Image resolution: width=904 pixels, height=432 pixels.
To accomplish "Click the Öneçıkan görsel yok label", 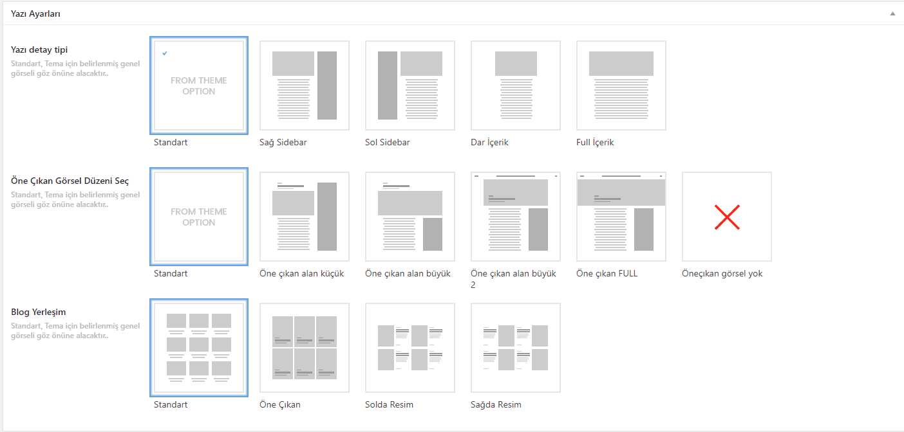I will (x=722, y=273).
